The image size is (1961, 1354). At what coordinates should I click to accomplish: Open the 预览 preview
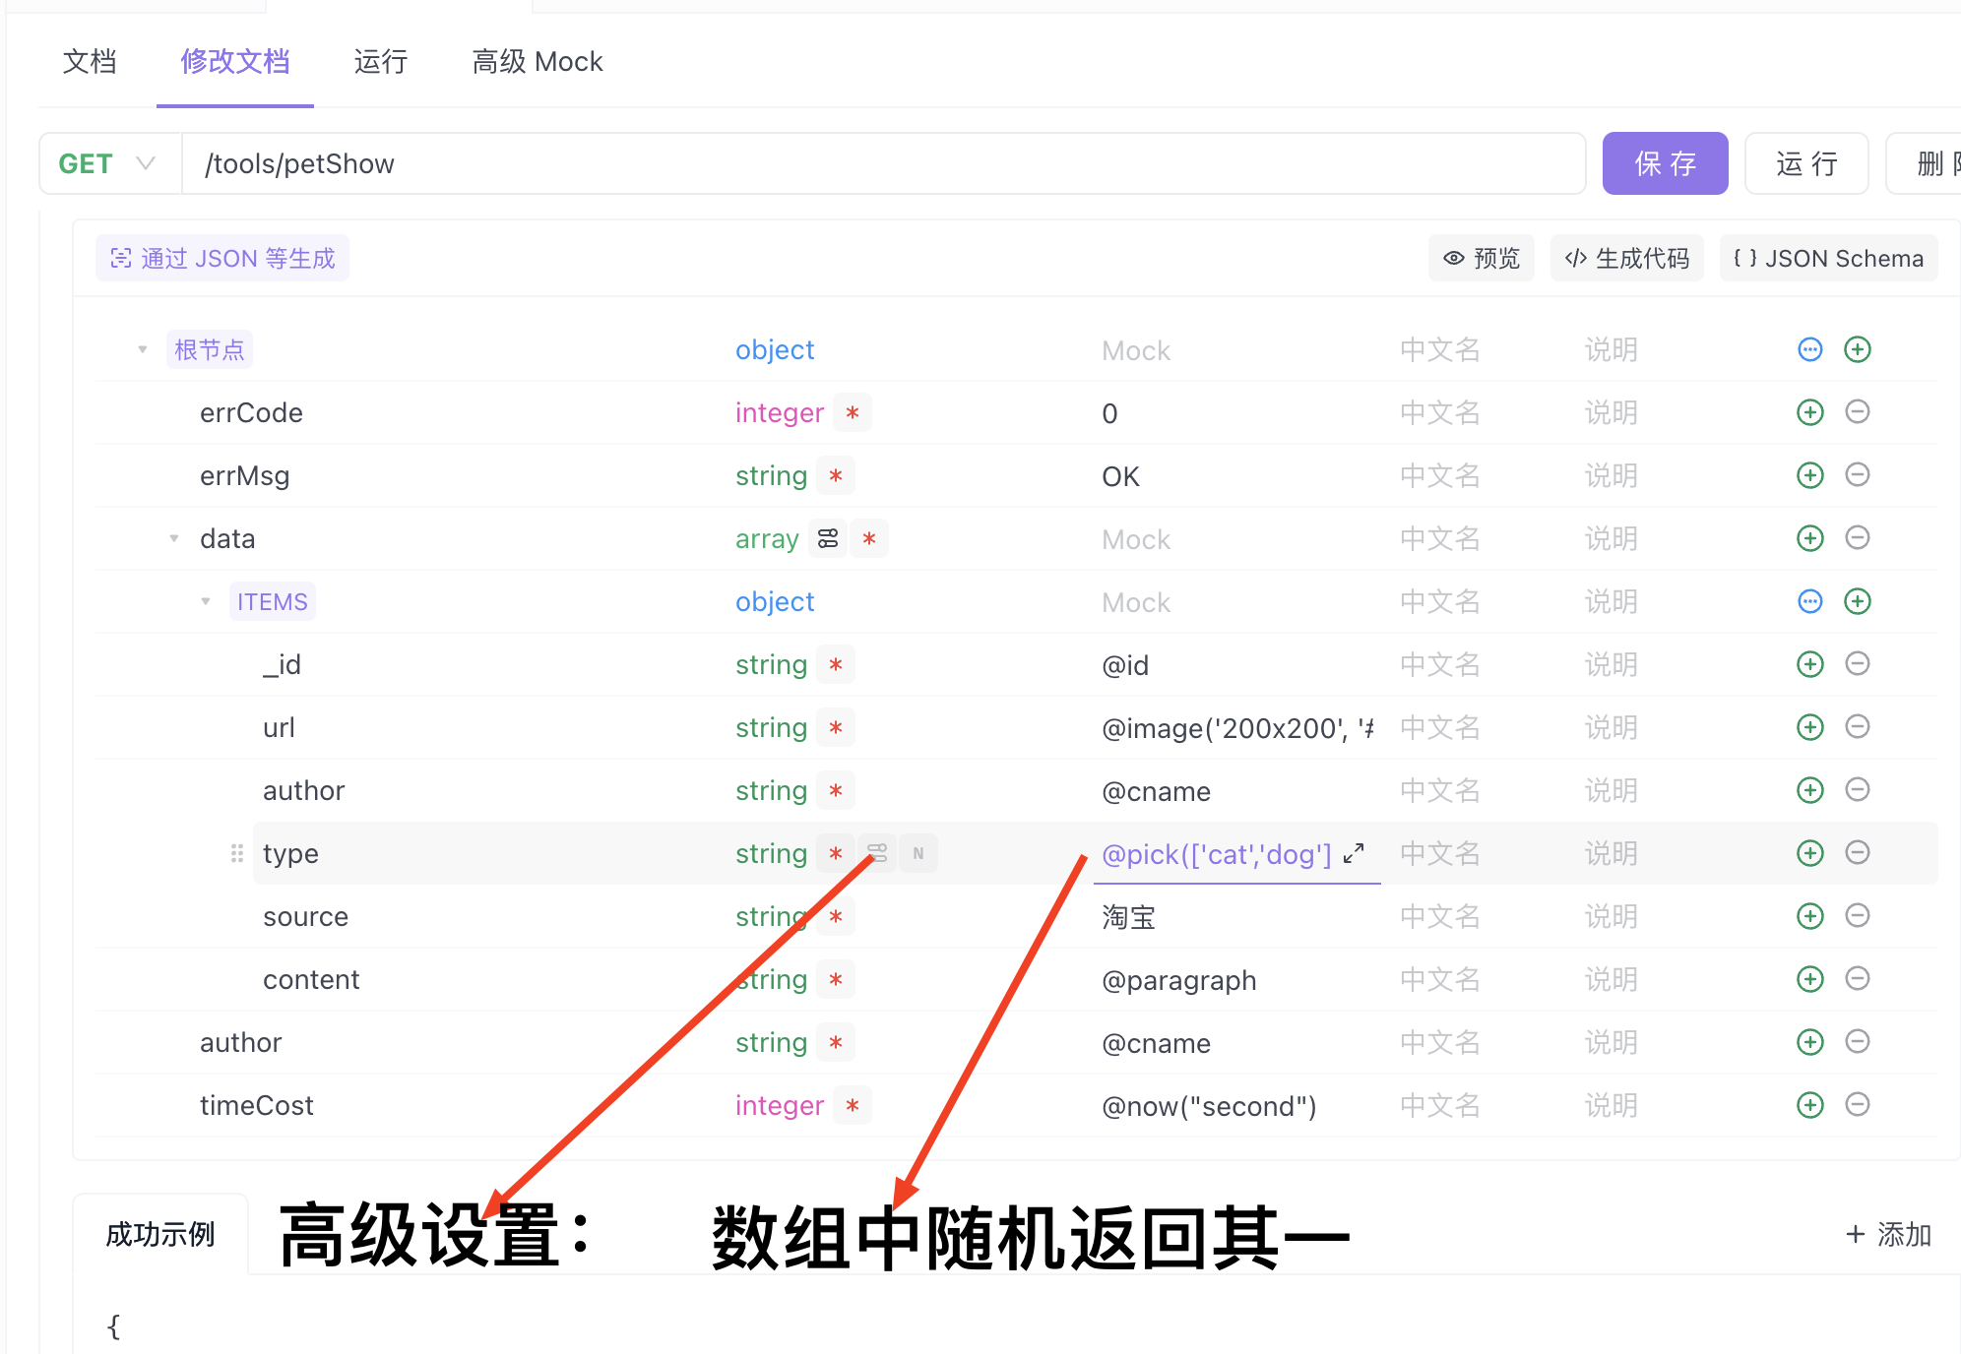point(1481,258)
